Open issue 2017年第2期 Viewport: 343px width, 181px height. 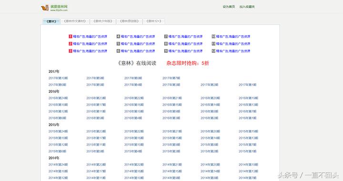click(x=209, y=85)
